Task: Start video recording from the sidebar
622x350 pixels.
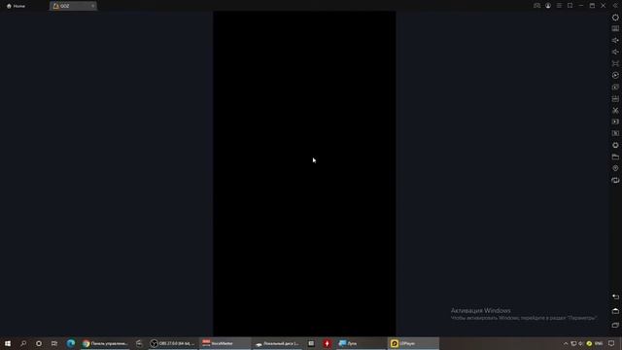Action: pyautogui.click(x=615, y=122)
